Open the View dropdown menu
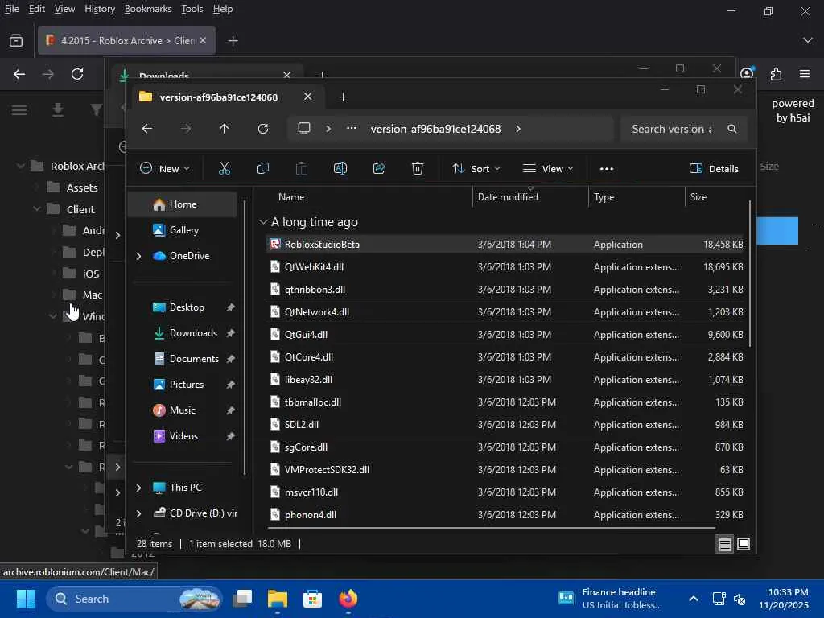Image resolution: width=824 pixels, height=618 pixels. 548,169
